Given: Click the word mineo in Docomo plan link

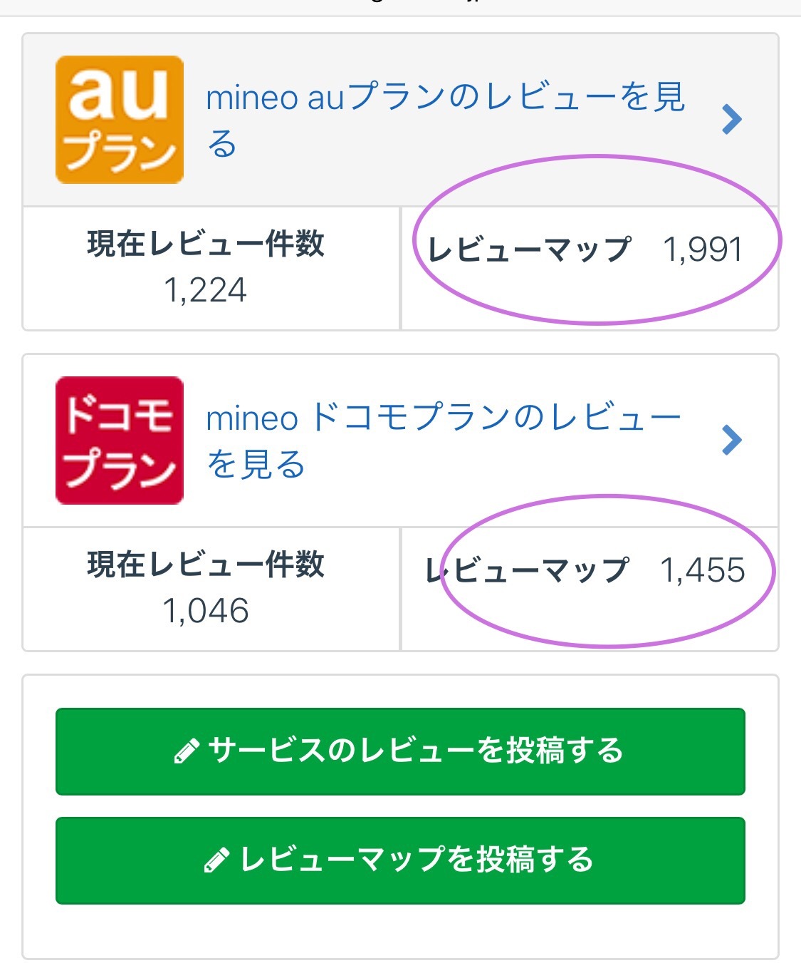Looking at the screenshot, I should [251, 418].
